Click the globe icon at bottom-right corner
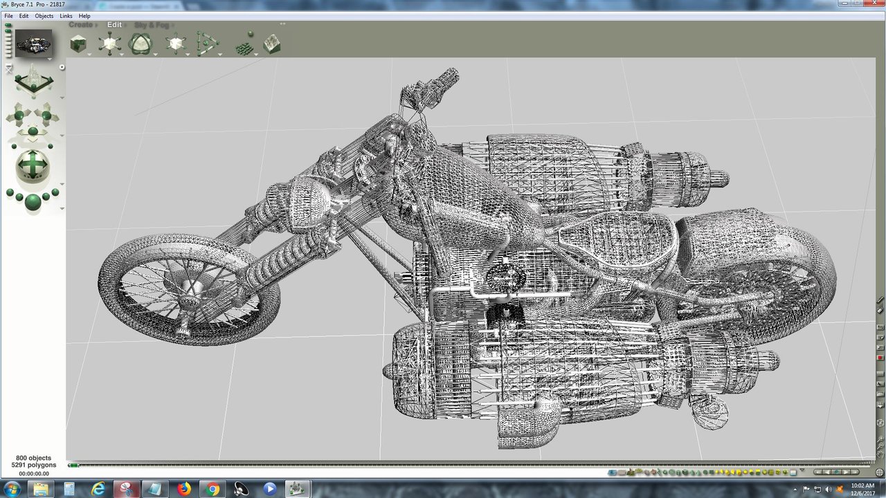Image resolution: width=886 pixels, height=498 pixels. click(879, 472)
